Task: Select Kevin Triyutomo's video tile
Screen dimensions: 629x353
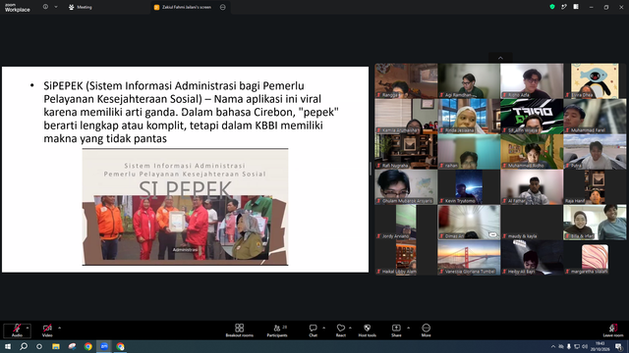Action: (x=469, y=187)
